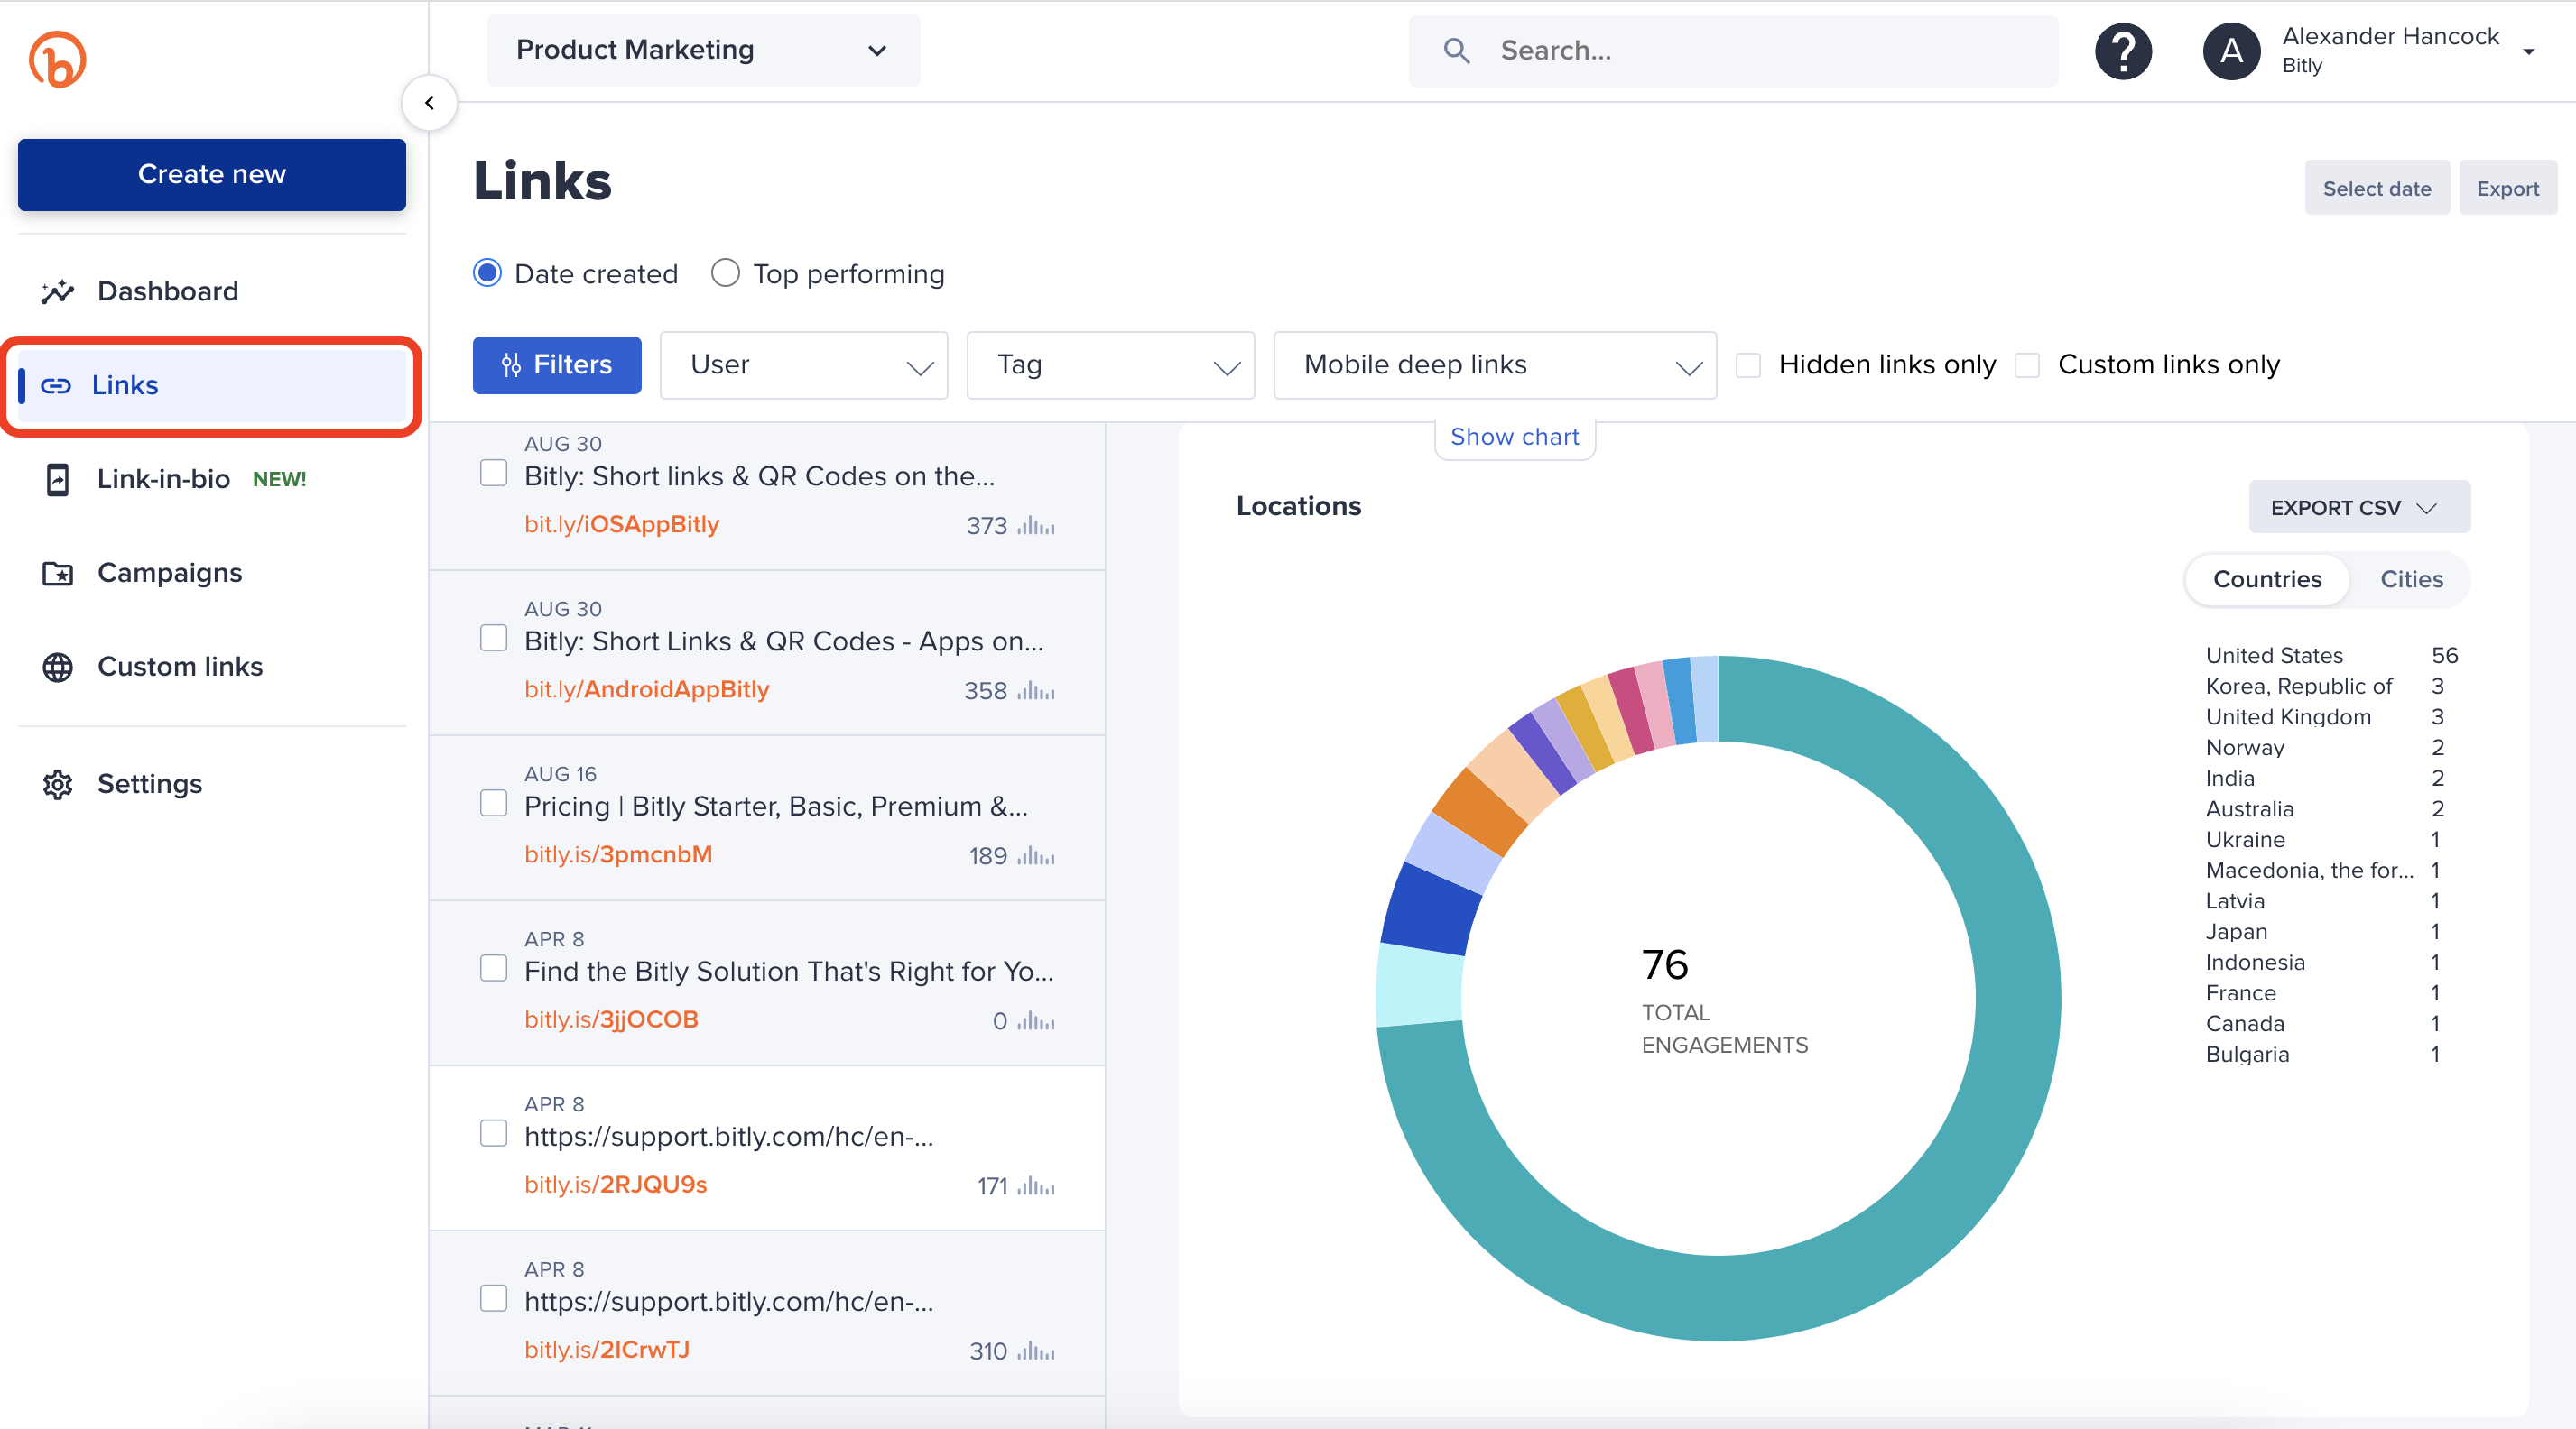Expand the Tag filter dropdown

[1110, 365]
